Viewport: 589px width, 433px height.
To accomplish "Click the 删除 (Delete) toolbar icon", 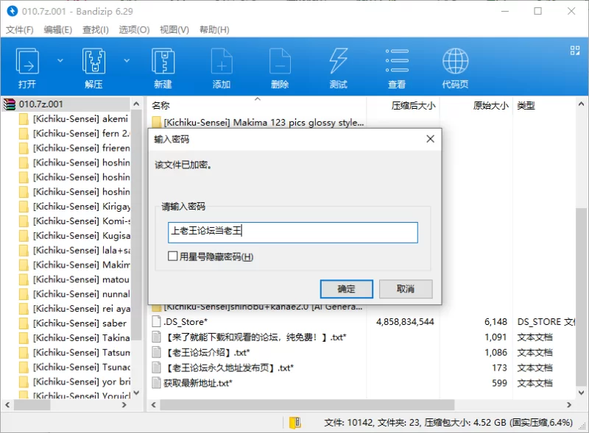I will 280,68.
